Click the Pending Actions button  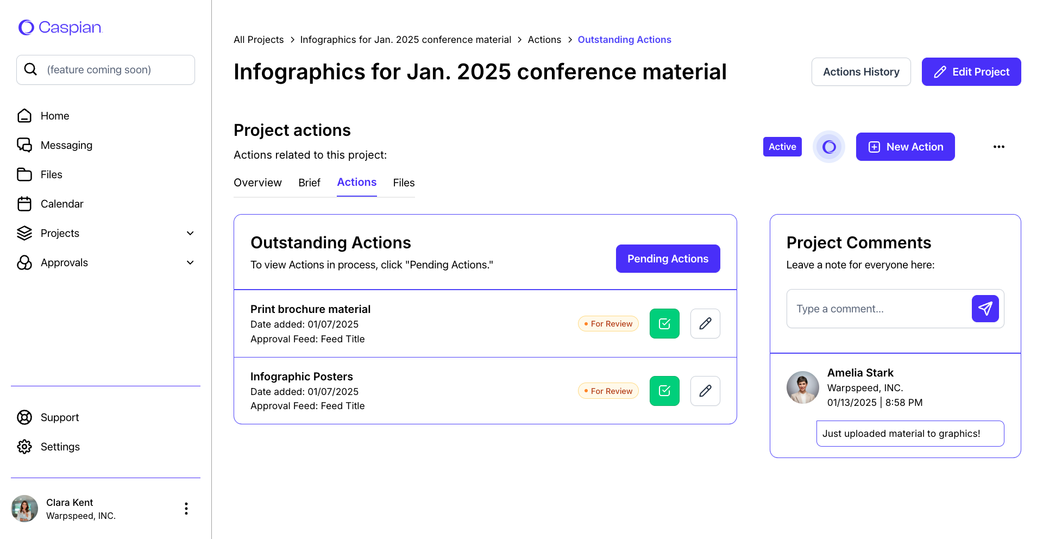click(x=668, y=259)
